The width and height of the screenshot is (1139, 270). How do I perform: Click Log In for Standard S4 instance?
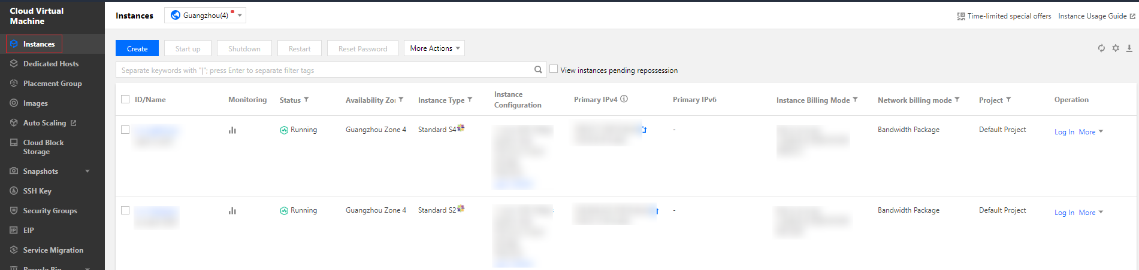tap(1064, 132)
